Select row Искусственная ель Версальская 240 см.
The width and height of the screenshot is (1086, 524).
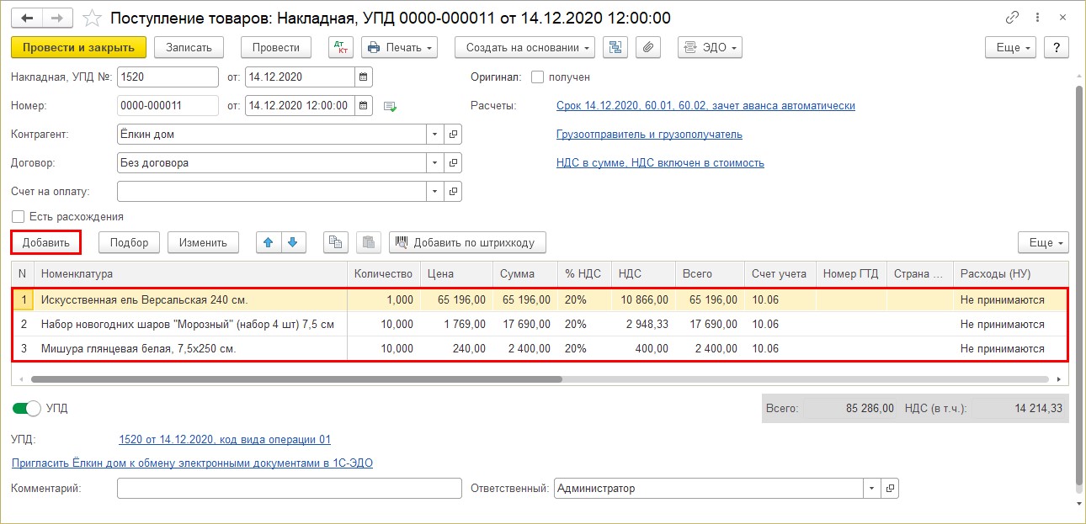coord(540,299)
